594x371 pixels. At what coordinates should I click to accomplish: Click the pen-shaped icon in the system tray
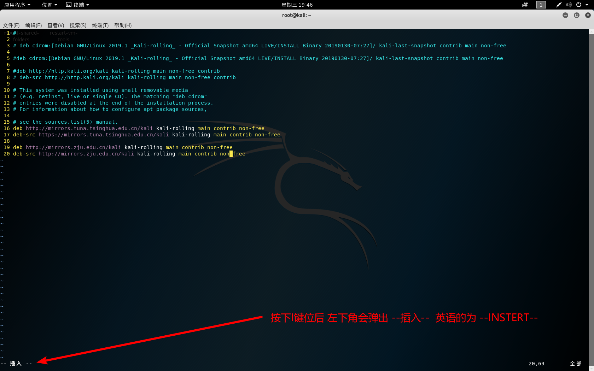click(559, 5)
